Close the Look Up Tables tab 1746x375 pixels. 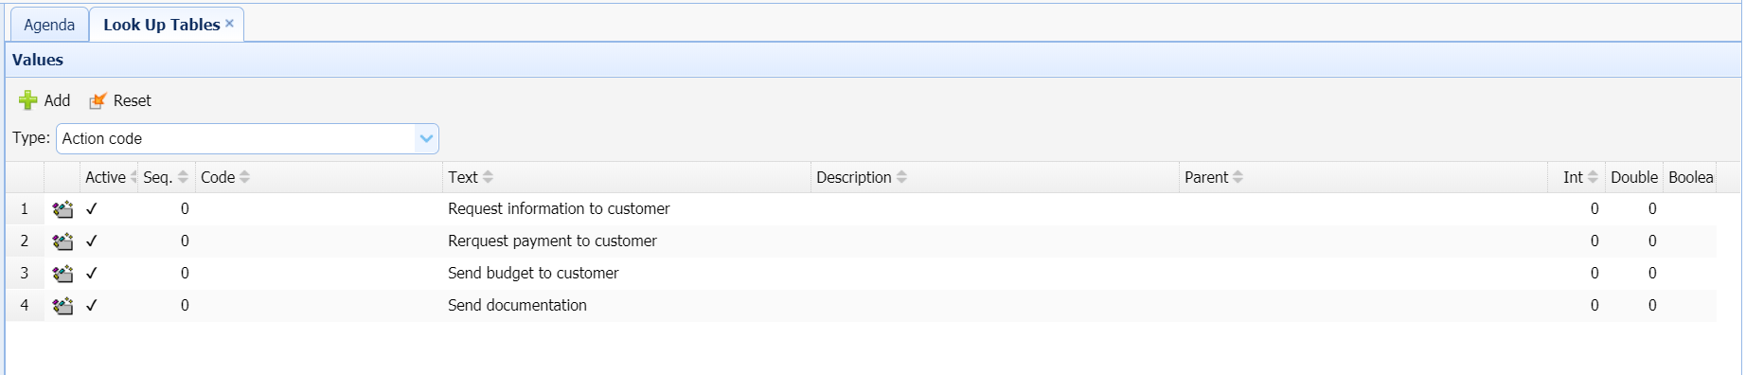[229, 23]
